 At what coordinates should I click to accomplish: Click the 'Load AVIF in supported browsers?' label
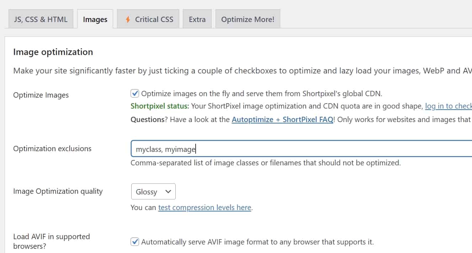pos(51,241)
